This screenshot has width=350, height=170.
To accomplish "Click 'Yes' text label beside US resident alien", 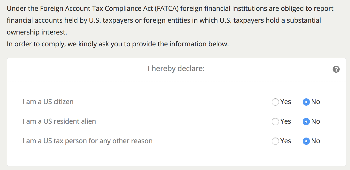I will click(x=286, y=121).
